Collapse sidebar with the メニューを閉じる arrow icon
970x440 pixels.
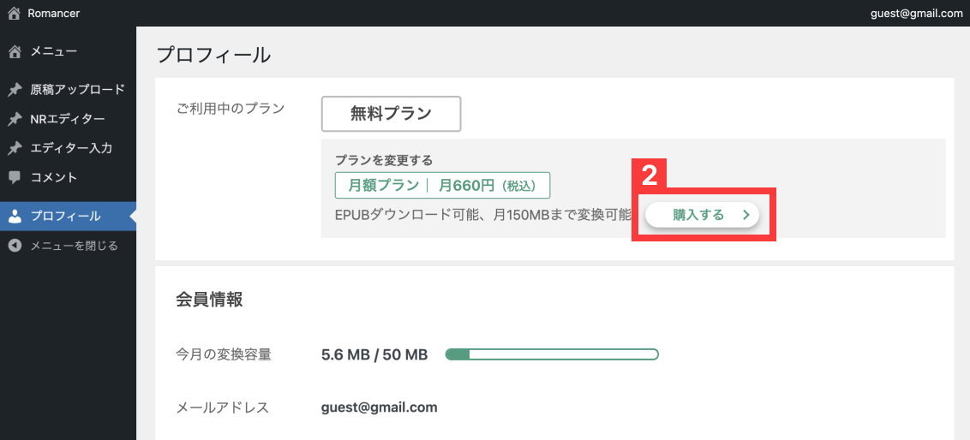tap(15, 246)
